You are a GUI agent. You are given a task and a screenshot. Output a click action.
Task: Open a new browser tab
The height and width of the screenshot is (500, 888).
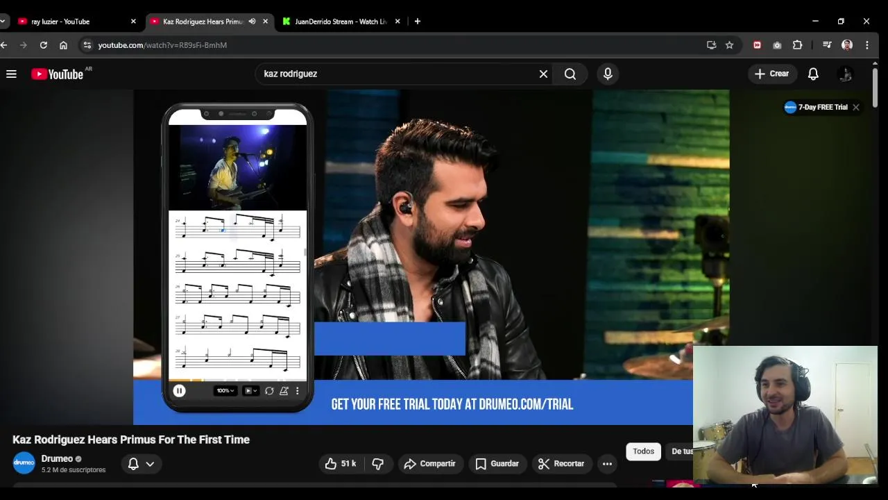(417, 22)
